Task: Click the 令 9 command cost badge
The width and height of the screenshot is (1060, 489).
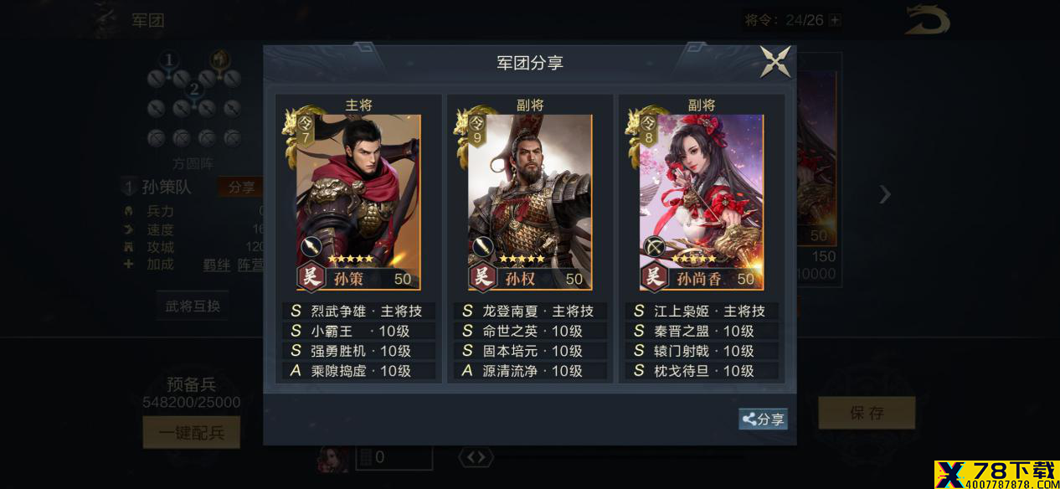Action: (x=477, y=130)
